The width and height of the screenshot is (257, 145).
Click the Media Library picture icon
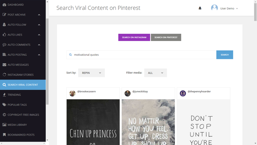click(4, 125)
